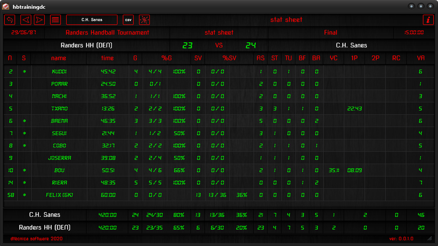Click the 'SV' saves column header

(198, 58)
